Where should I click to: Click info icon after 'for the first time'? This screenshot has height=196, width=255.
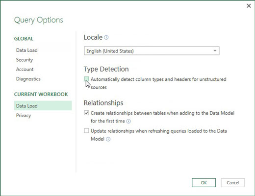coord(128,122)
